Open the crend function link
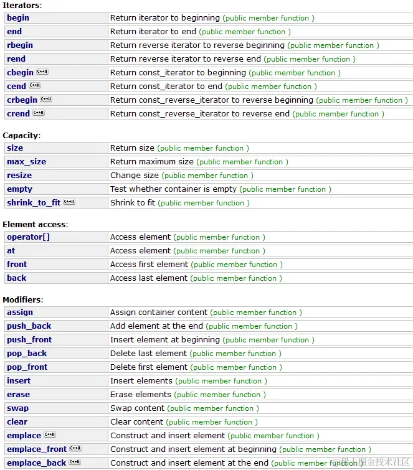The height and width of the screenshot is (470, 413). coord(18,114)
